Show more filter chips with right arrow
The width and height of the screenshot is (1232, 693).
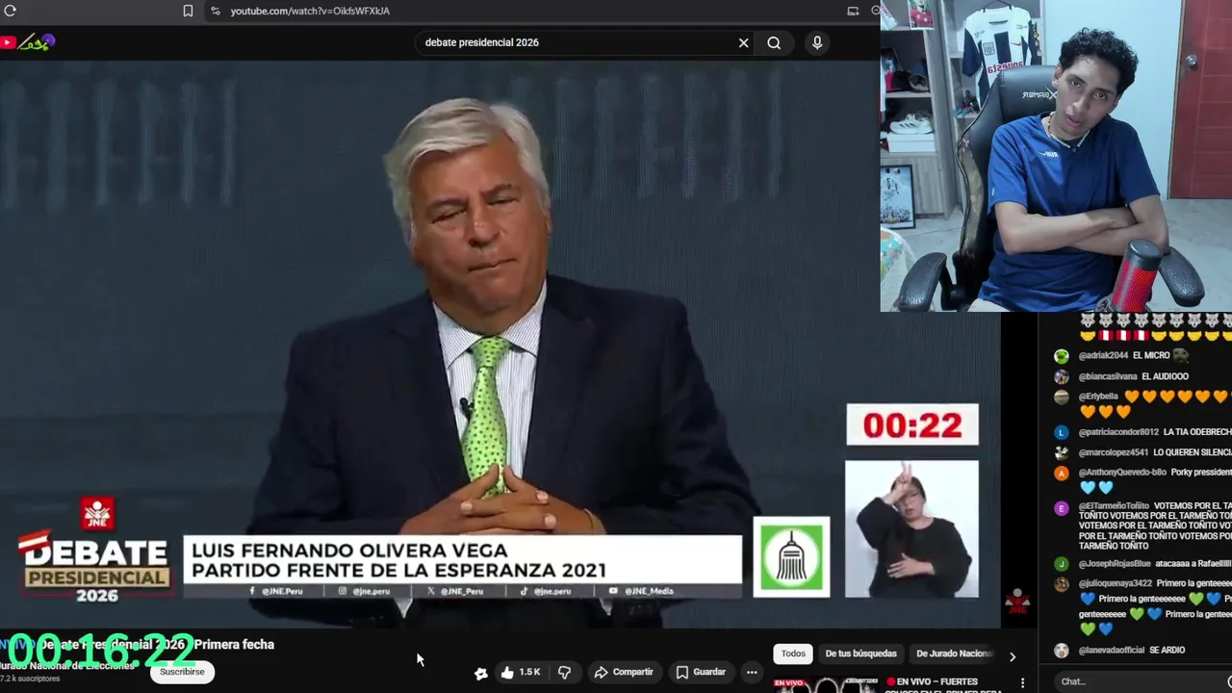(1012, 656)
